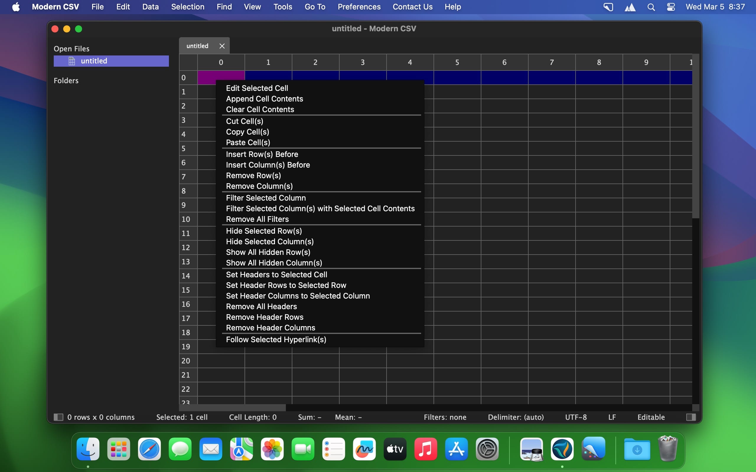756x472 pixels.
Task: Open Spotlight search in menu bar
Action: (x=651, y=7)
